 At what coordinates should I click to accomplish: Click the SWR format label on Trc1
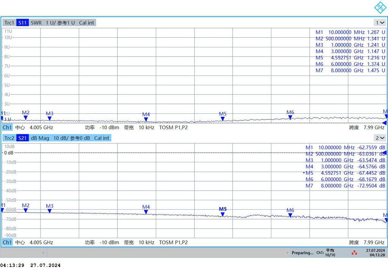[36, 23]
